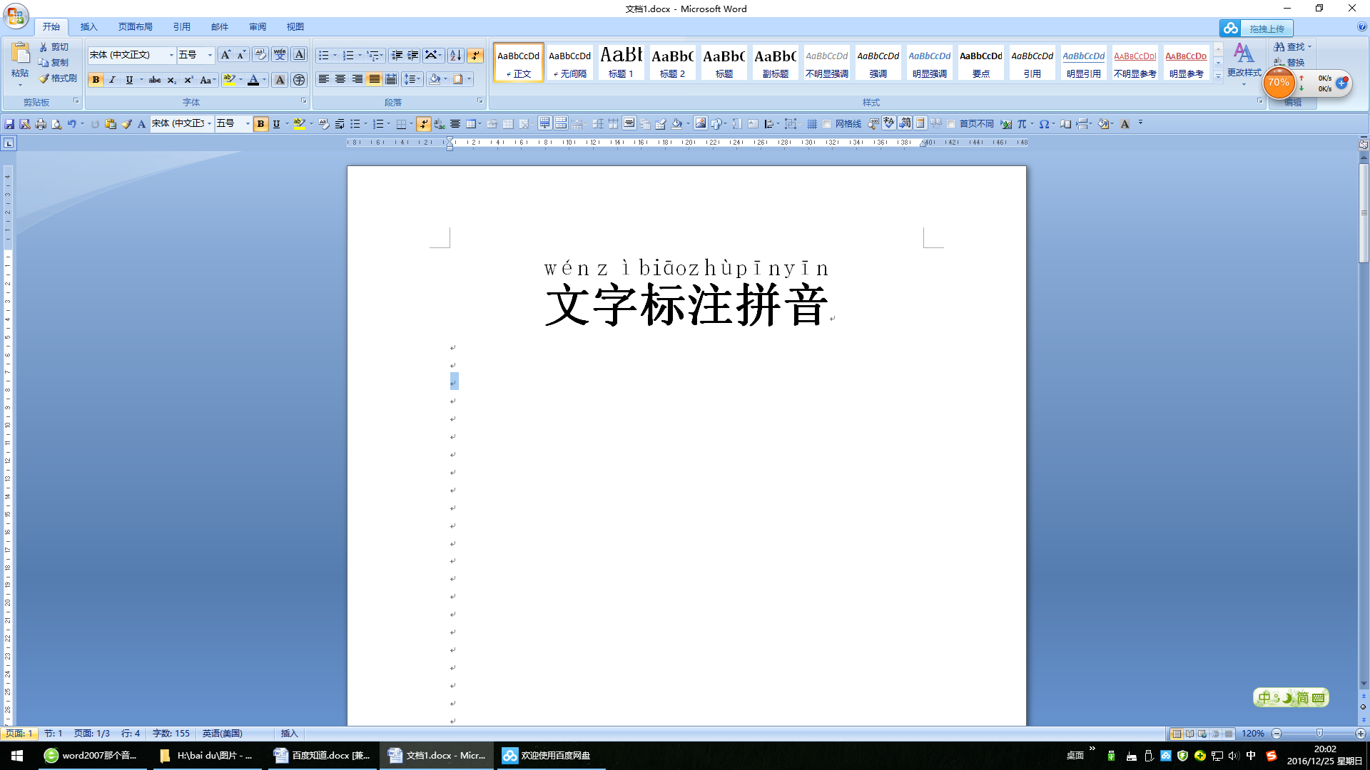Screen dimensions: 1370x770
Task: Check the 首页不同 checkbox
Action: [951, 124]
